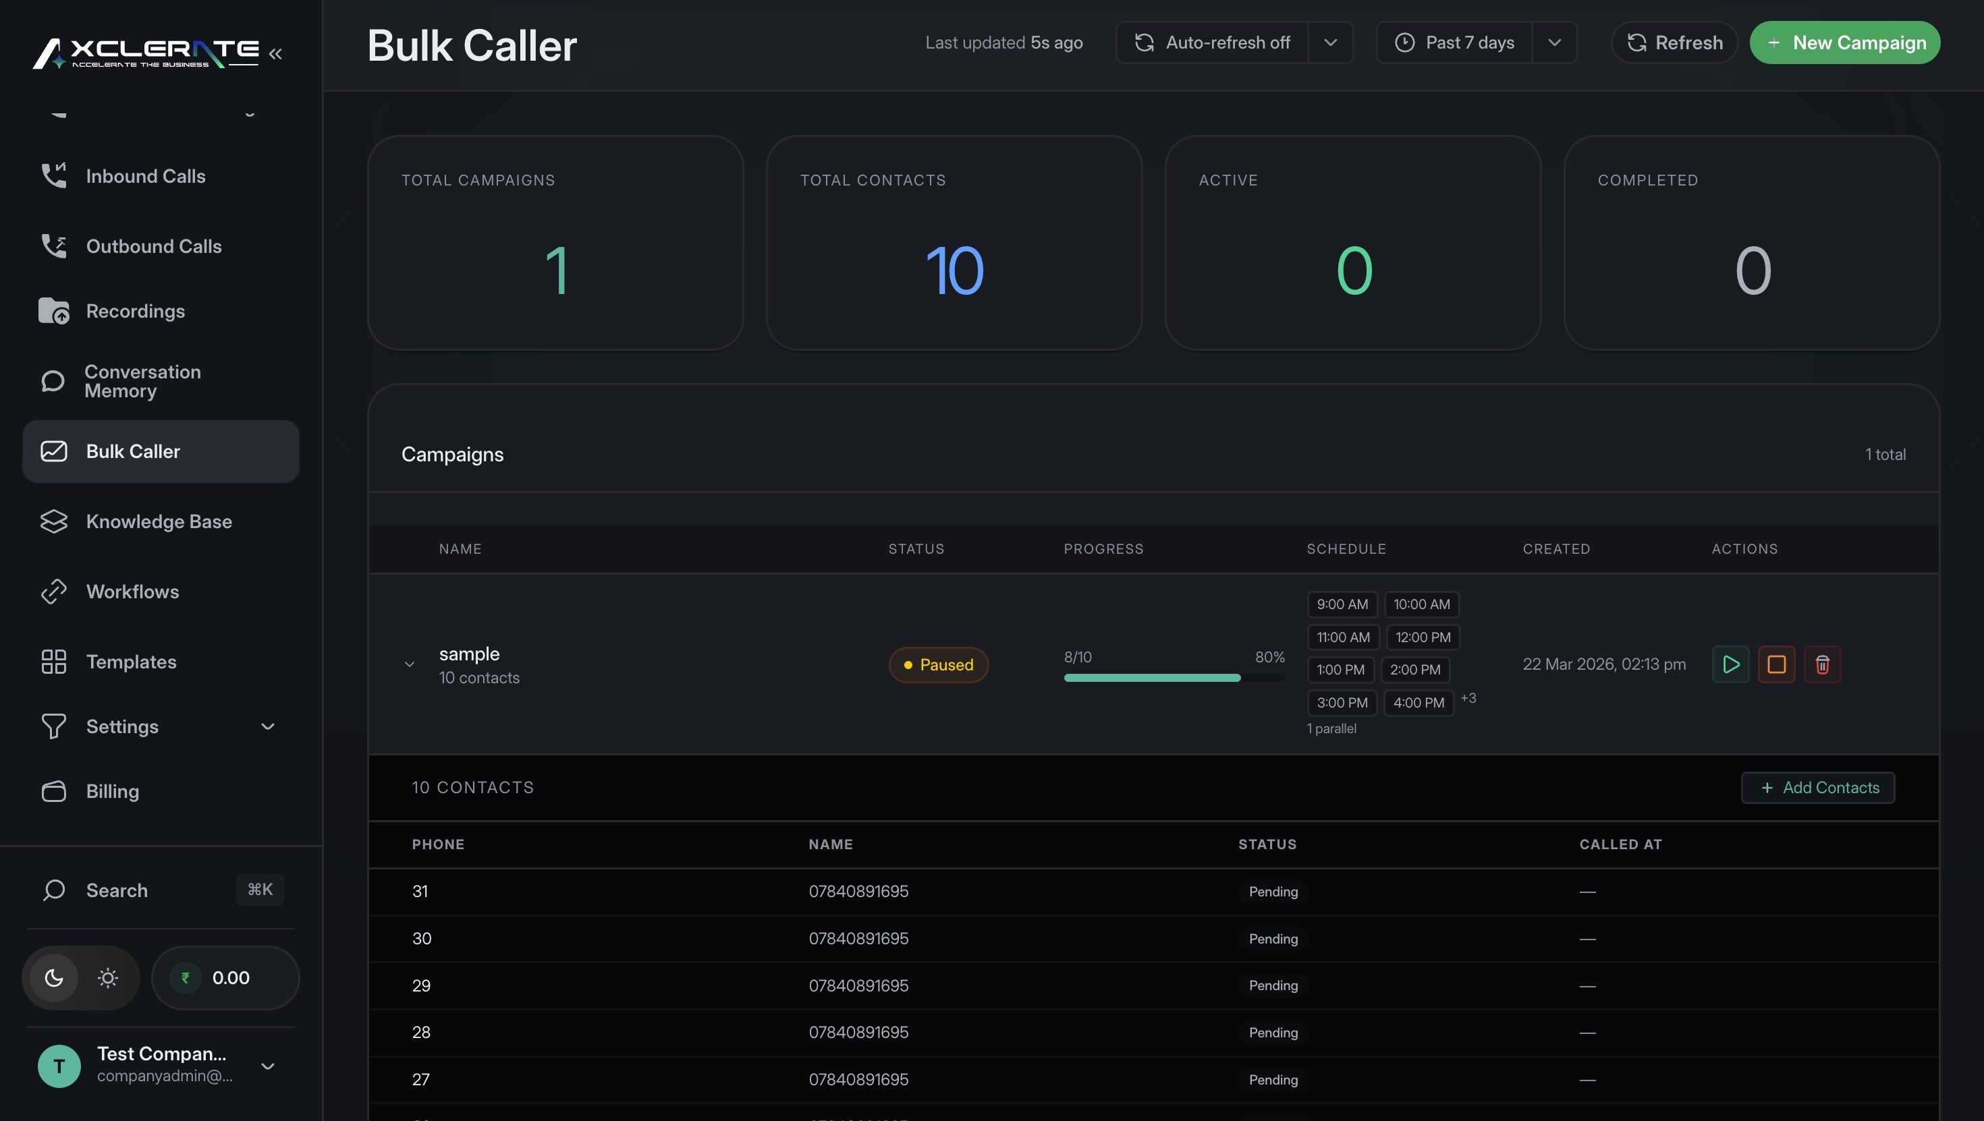Select the Outbound Calls icon in sidebar
This screenshot has width=1984, height=1121.
pyautogui.click(x=53, y=246)
